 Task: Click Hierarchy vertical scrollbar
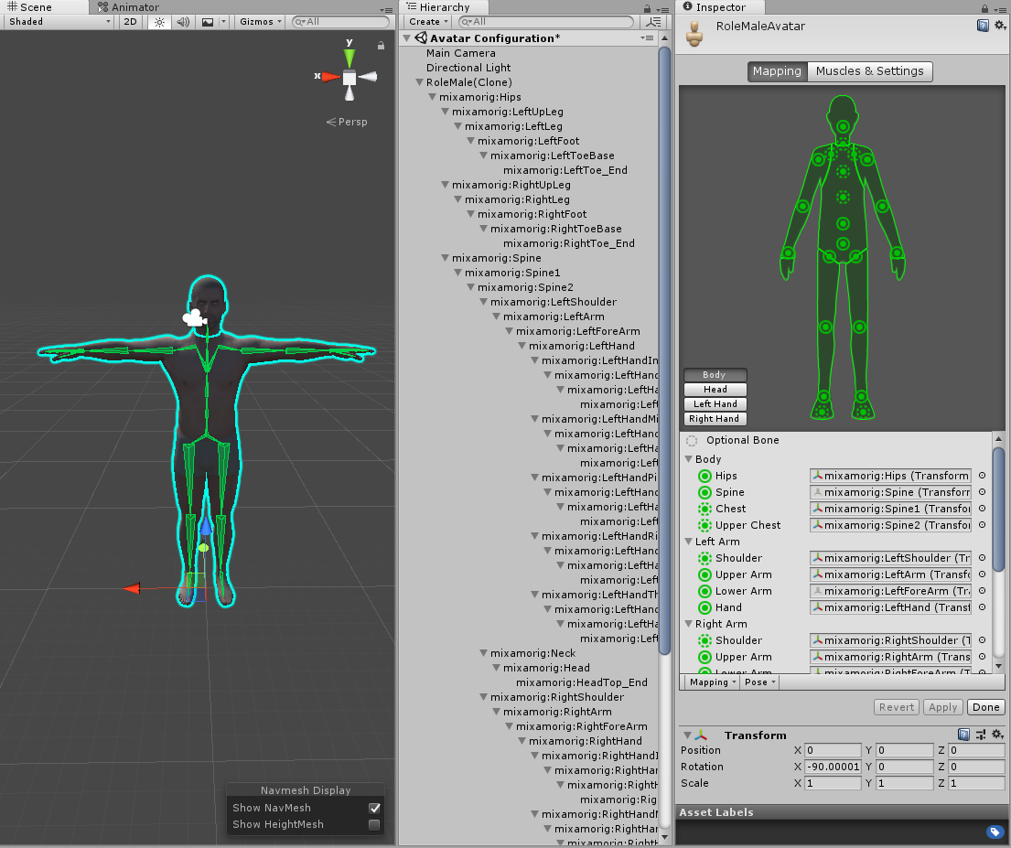[665, 349]
